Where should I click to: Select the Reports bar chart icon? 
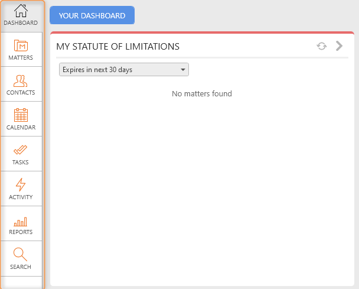coord(21,222)
